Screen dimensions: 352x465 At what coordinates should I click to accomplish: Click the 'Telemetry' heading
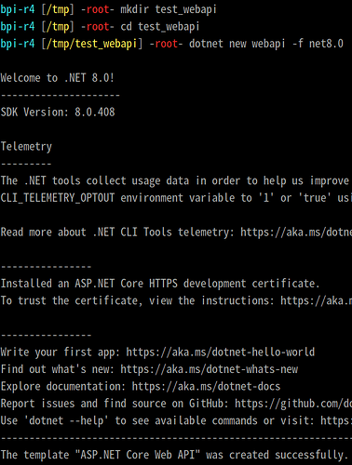[x=26, y=146]
